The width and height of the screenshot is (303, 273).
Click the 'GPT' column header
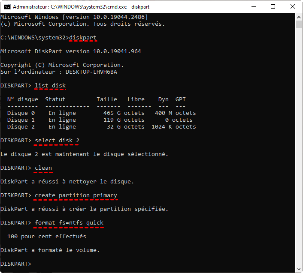[181, 99]
